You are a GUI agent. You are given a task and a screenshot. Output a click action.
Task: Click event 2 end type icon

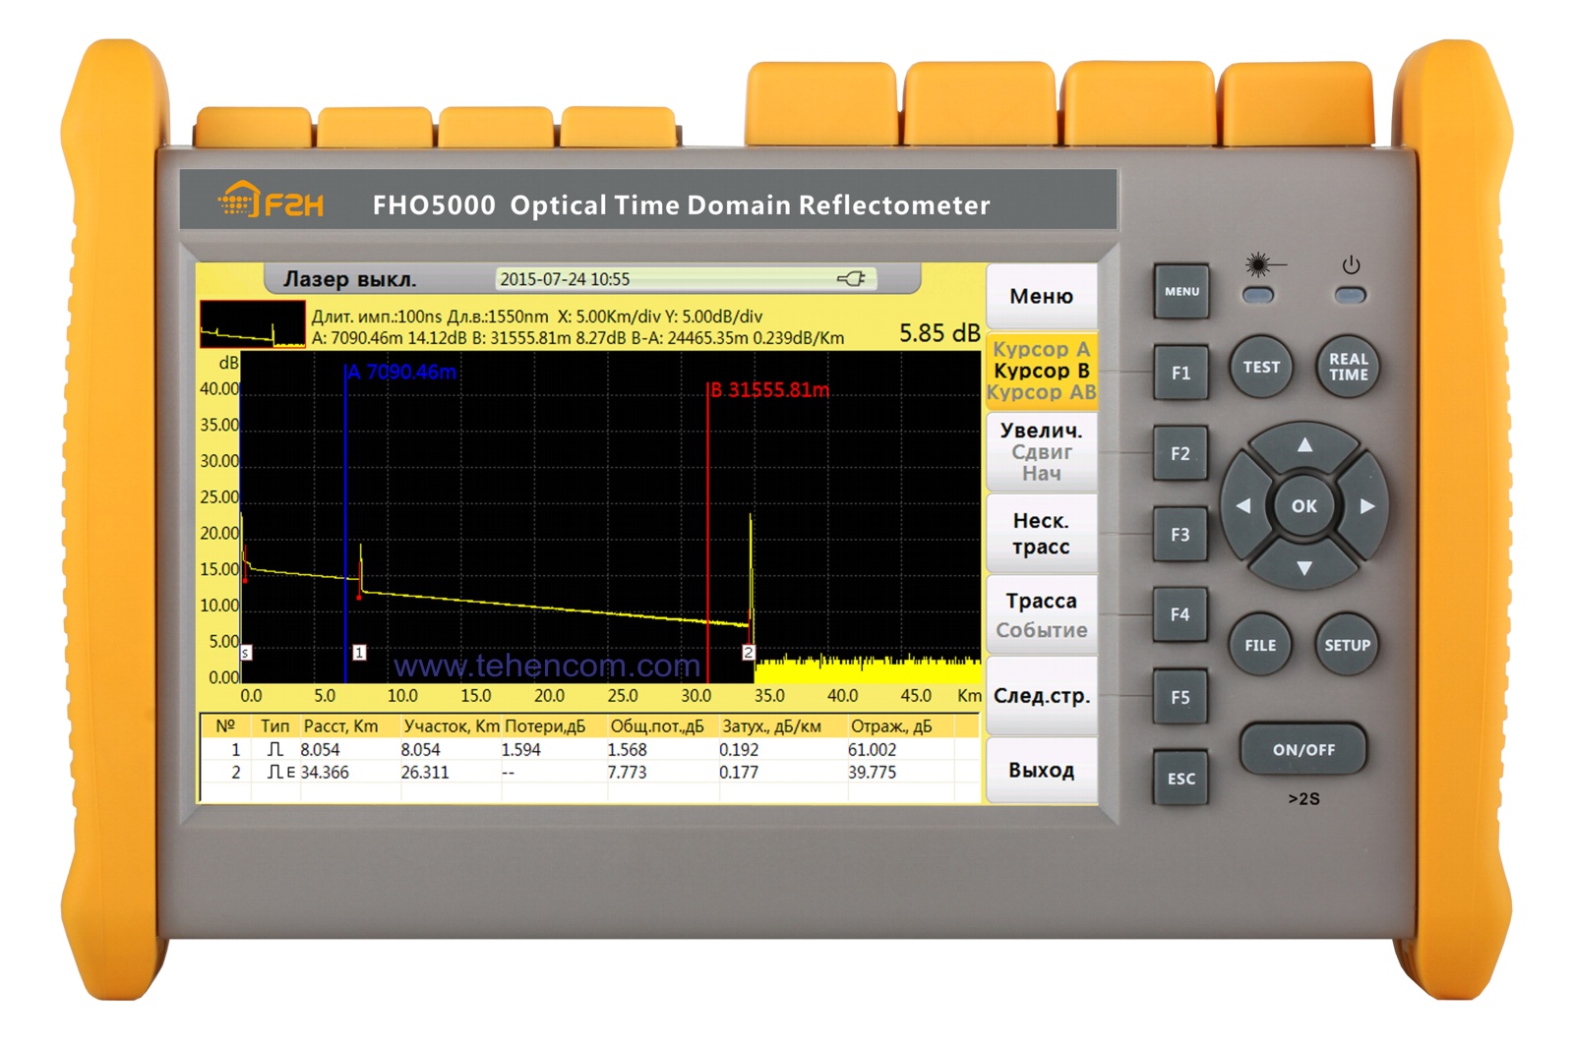click(281, 773)
